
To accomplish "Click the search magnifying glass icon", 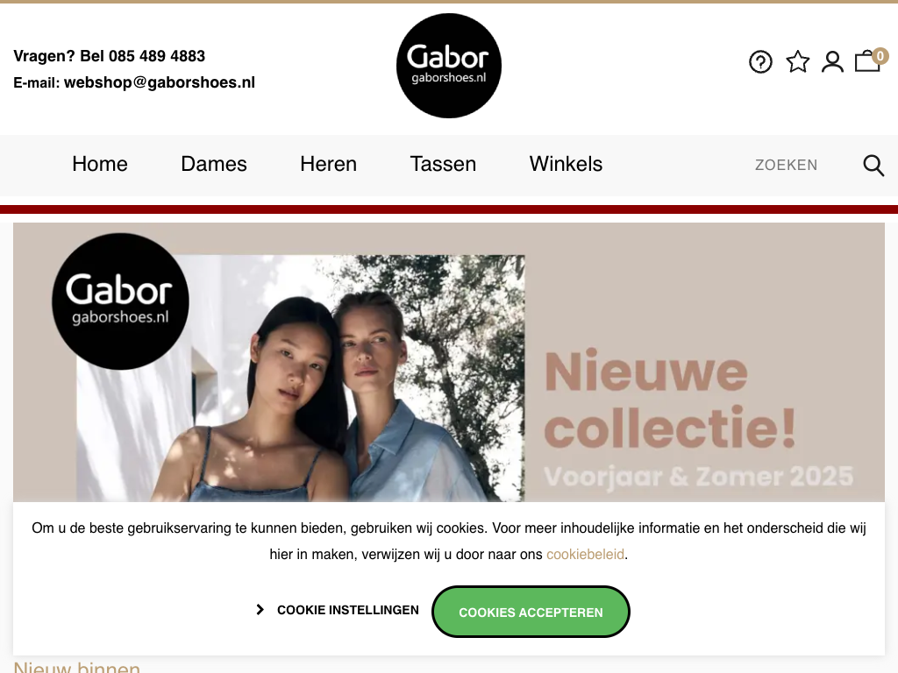I will [873, 166].
